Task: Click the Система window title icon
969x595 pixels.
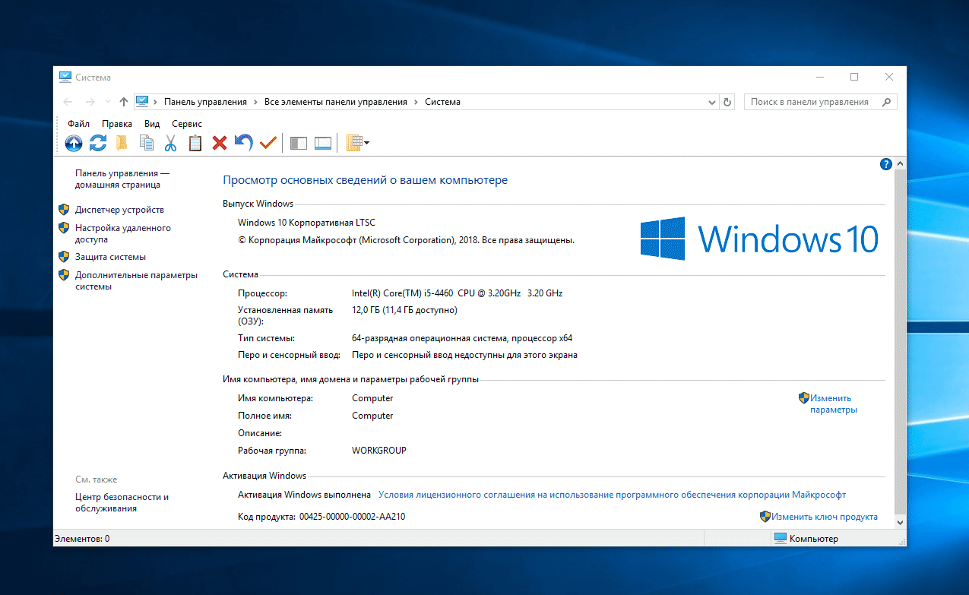Action: pyautogui.click(x=65, y=78)
